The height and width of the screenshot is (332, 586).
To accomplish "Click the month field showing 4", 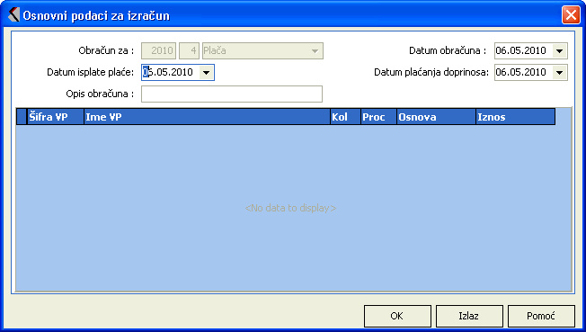I will tap(189, 51).
